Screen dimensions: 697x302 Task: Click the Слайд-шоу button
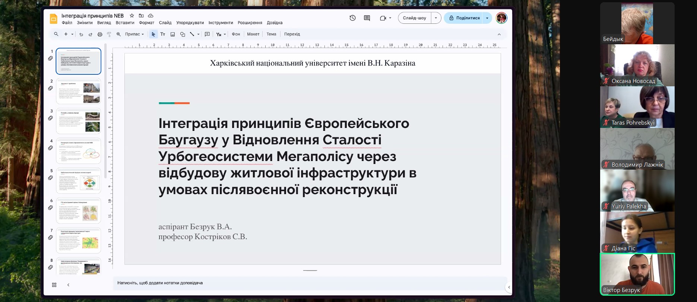pyautogui.click(x=414, y=18)
